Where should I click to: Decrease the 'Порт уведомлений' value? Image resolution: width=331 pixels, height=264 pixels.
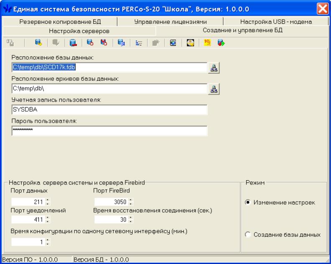point(48,221)
